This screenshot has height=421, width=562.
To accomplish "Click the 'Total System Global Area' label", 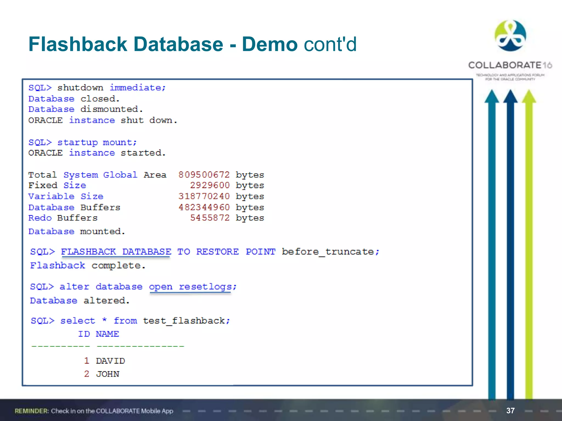I will pos(97,175).
